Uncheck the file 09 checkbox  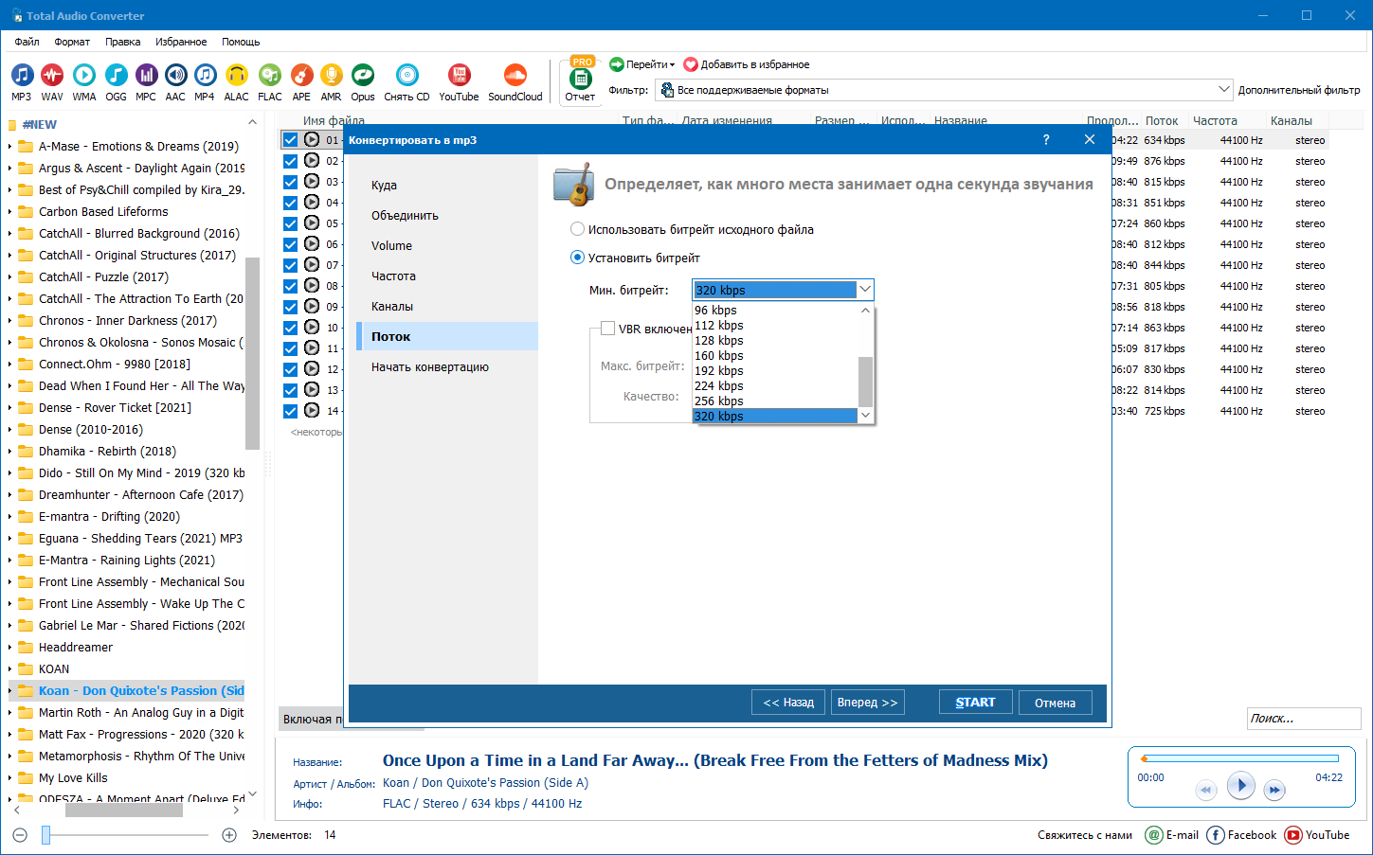pos(291,307)
